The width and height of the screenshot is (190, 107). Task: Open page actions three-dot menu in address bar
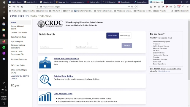tap(129, 7)
